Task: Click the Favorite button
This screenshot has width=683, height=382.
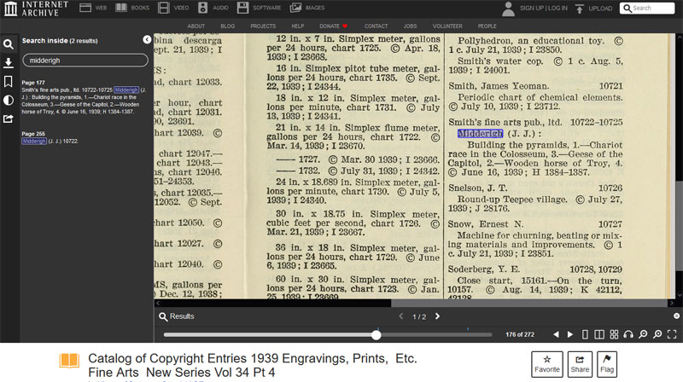Action: click(546, 364)
